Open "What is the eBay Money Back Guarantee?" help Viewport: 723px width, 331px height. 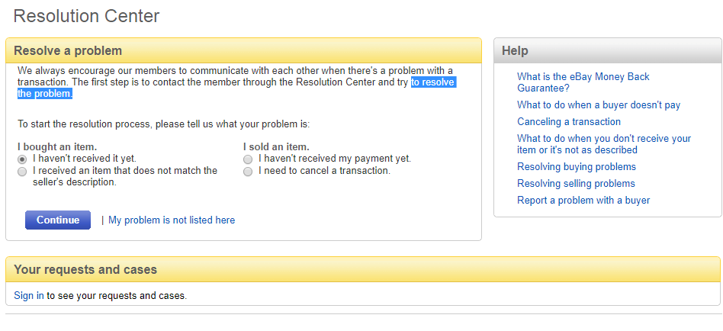click(583, 82)
